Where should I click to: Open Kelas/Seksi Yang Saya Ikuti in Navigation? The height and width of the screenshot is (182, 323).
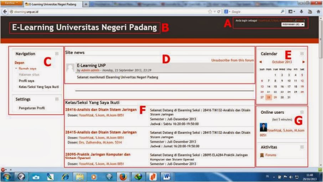coord(39,87)
